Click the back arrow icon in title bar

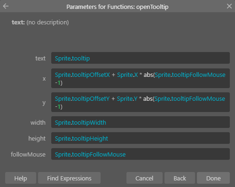tap(6, 6)
